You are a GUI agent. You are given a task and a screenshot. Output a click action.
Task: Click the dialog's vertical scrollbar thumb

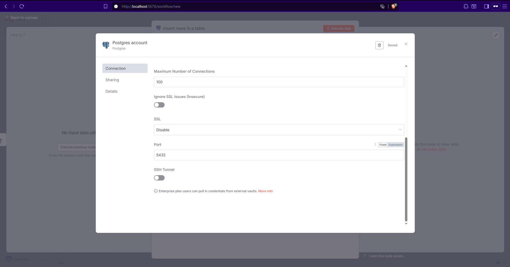406,179
